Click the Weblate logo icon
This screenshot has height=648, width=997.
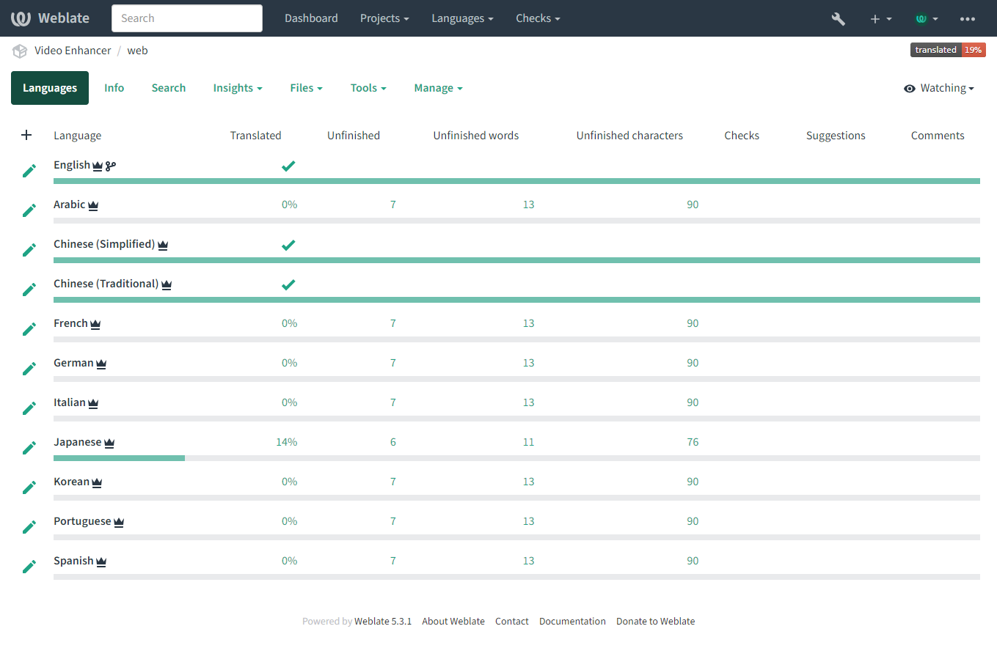pyautogui.click(x=21, y=18)
